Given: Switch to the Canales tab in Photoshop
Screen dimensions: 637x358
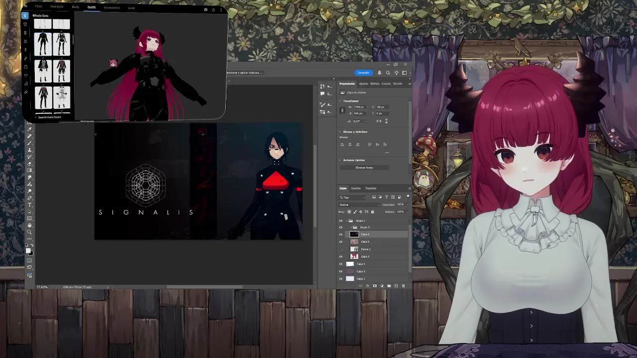Looking at the screenshot, I should [356, 188].
